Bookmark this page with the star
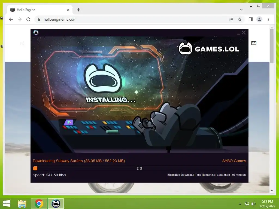This screenshot has width=279, height=209. pyautogui.click(x=240, y=19)
